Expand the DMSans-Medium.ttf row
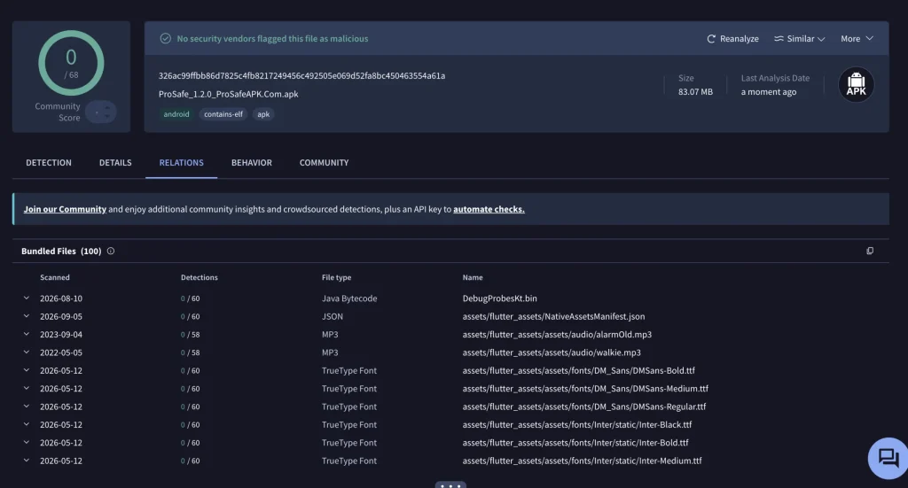The height and width of the screenshot is (488, 908). coord(26,389)
